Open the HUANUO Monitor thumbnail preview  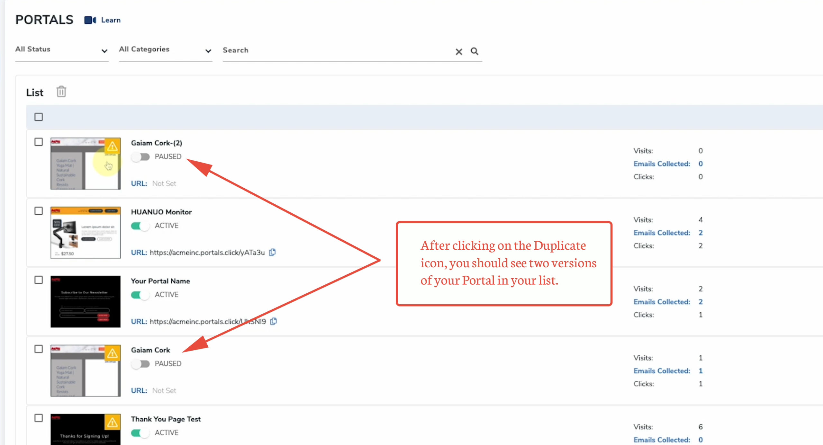pyautogui.click(x=86, y=233)
